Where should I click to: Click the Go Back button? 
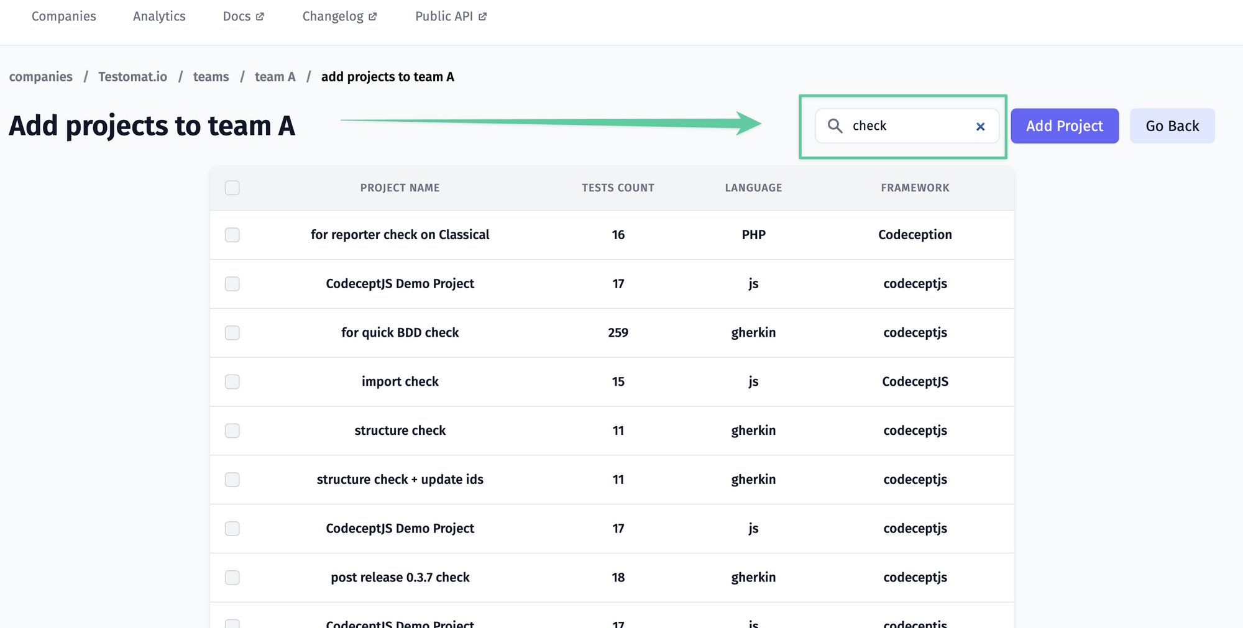click(1172, 126)
